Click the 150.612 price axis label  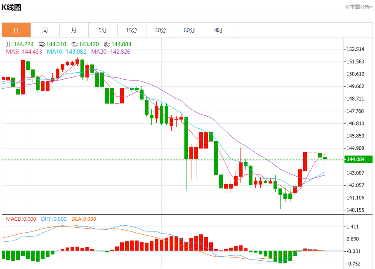point(355,74)
